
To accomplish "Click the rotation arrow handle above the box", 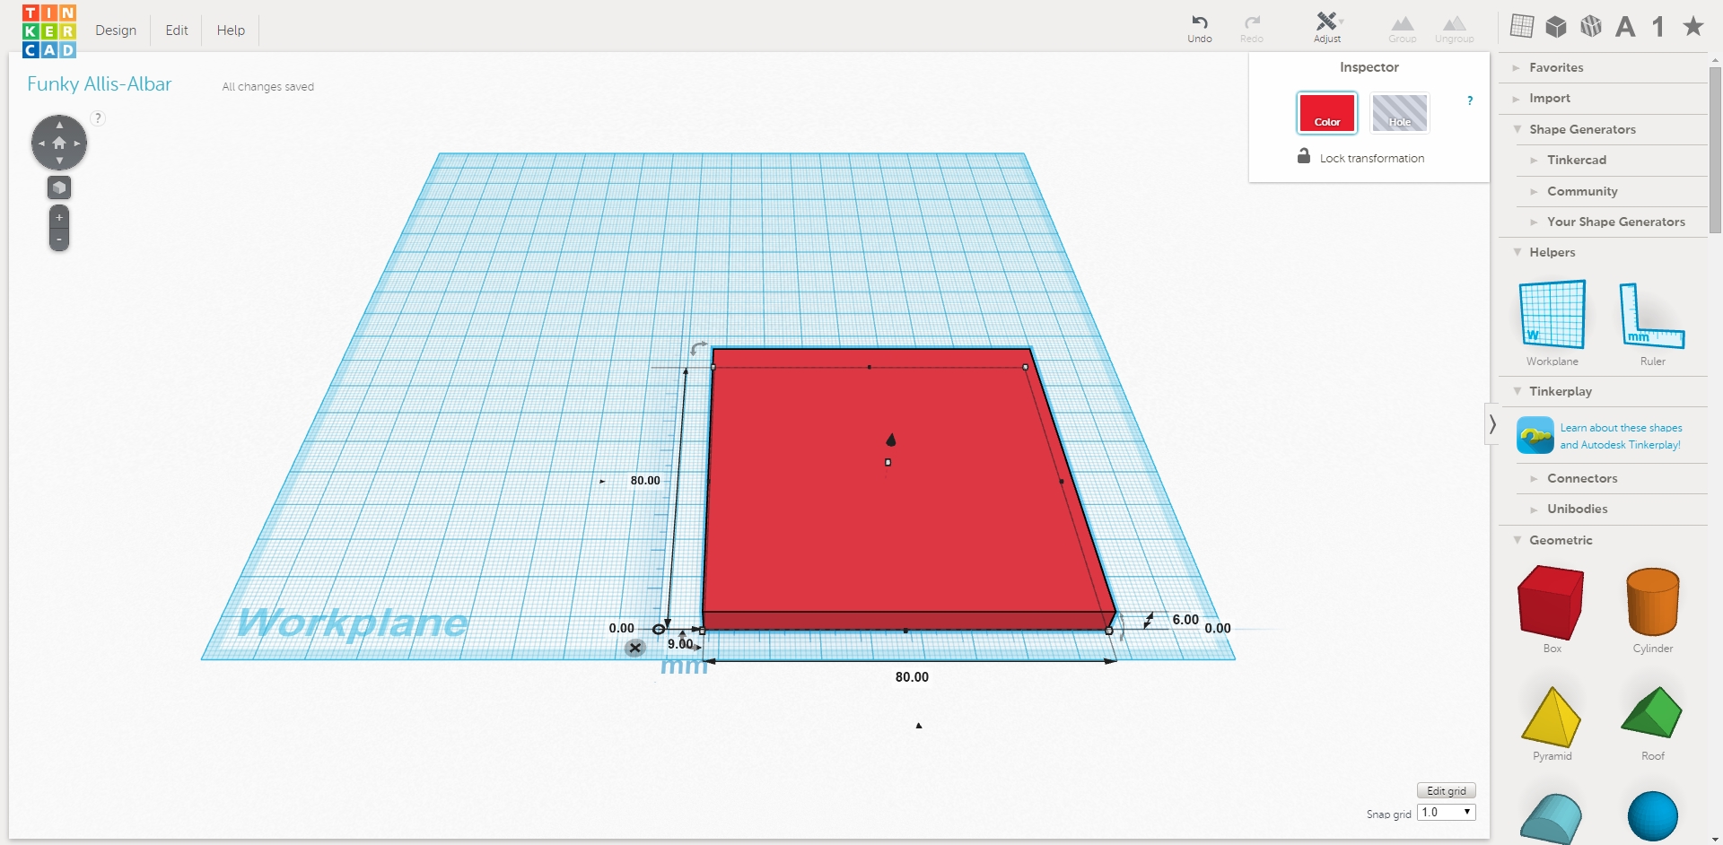I will point(698,348).
